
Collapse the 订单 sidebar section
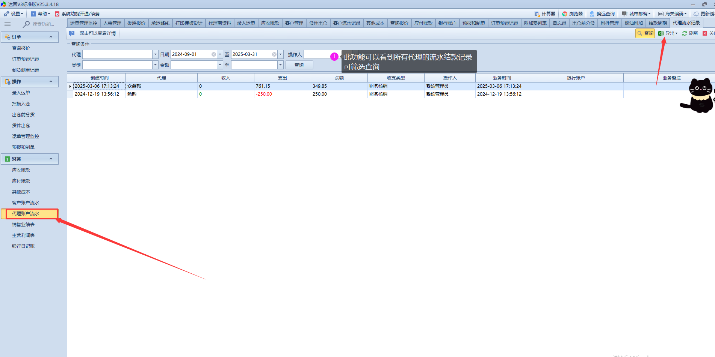[x=51, y=37]
